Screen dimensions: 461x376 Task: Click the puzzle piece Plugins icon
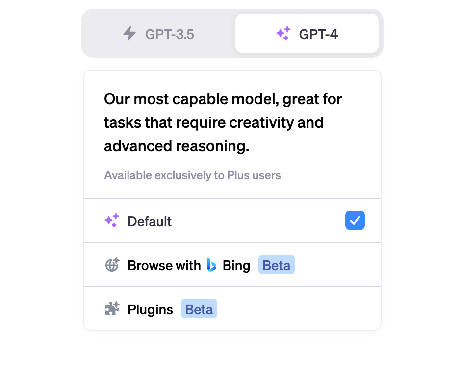[x=112, y=309]
